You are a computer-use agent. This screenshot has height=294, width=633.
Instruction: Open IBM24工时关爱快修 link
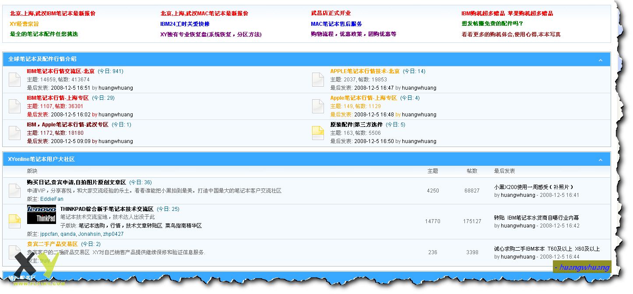[185, 24]
